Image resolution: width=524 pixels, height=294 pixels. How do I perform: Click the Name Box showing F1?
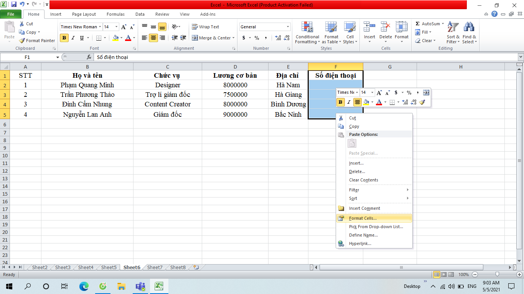coord(28,57)
